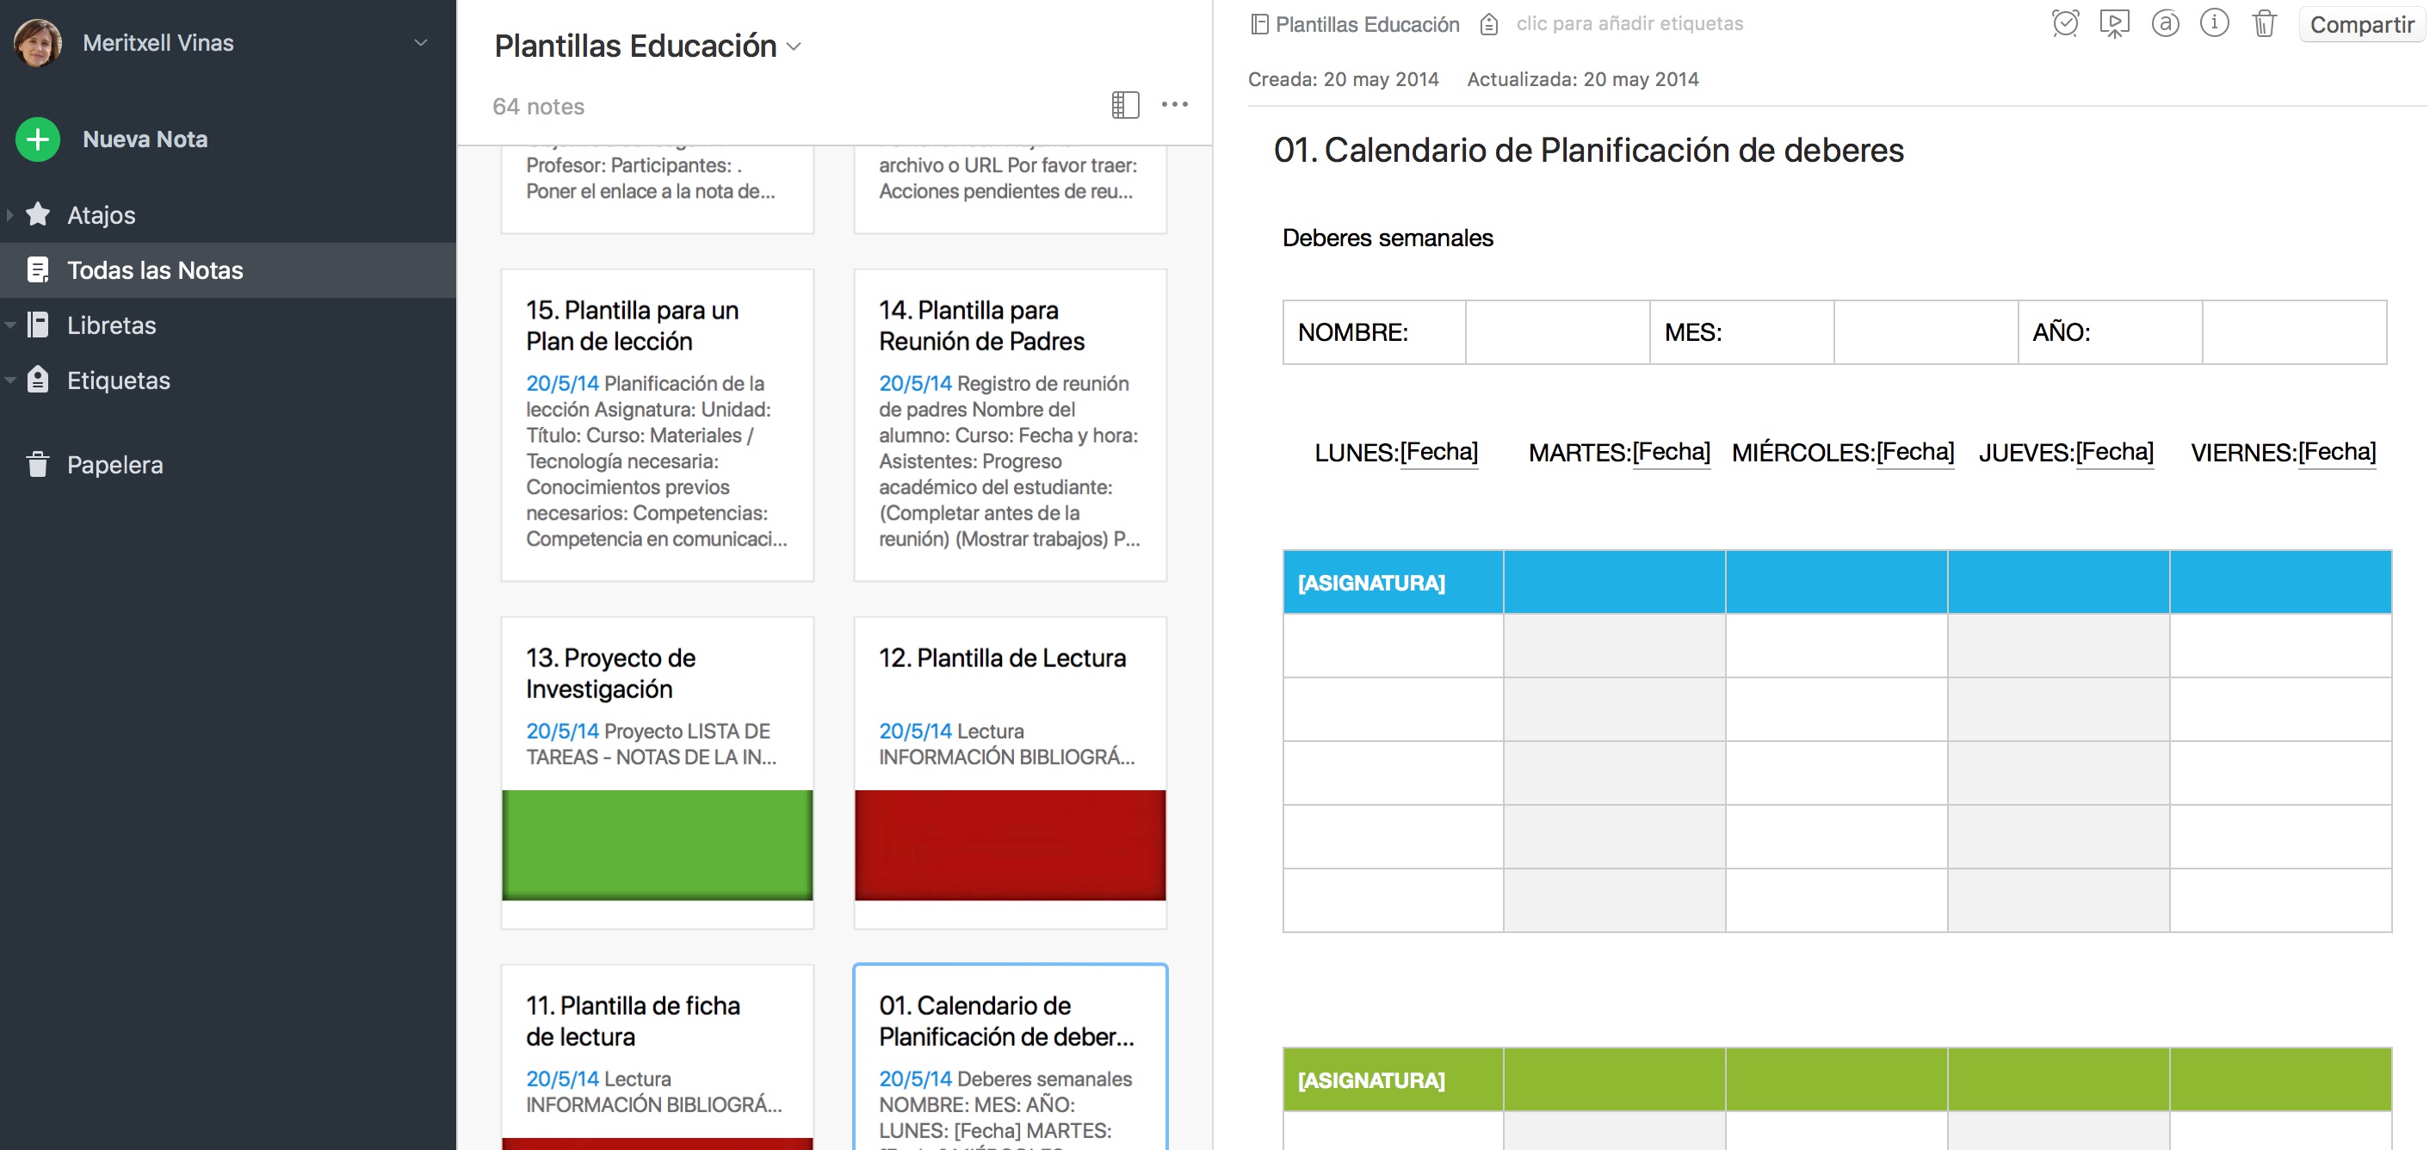Select Atajos in the sidebar
The image size is (2436, 1150).
[x=228, y=214]
